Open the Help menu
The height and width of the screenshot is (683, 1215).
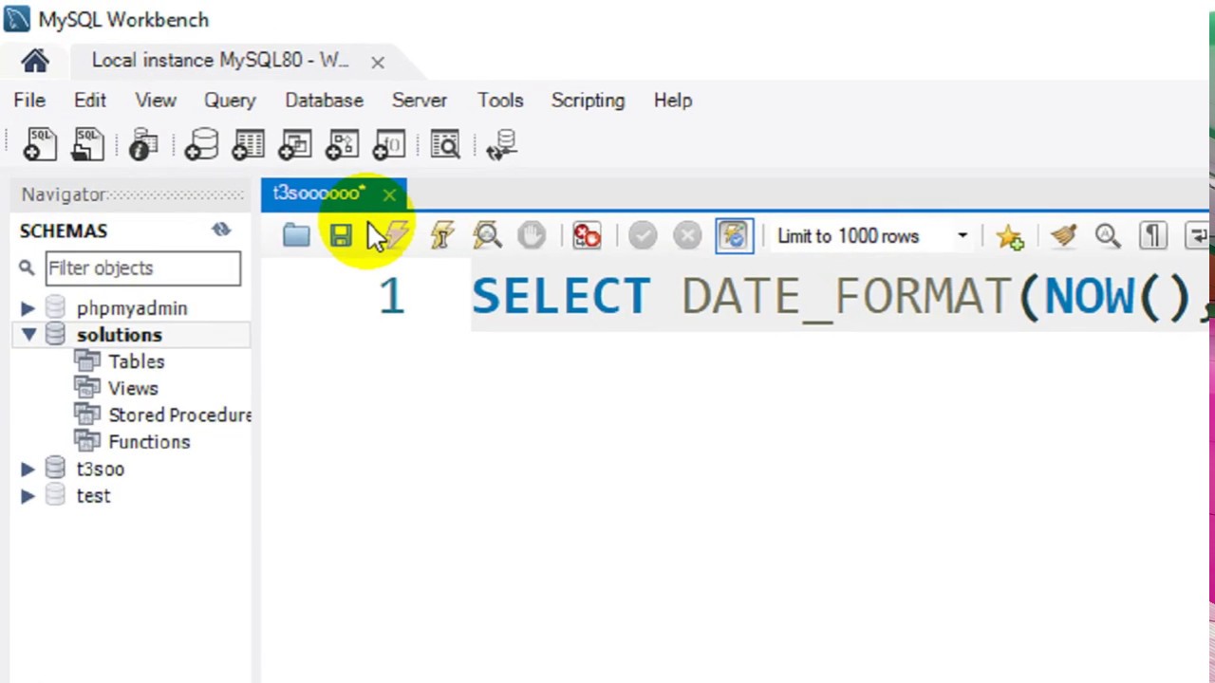[673, 101]
